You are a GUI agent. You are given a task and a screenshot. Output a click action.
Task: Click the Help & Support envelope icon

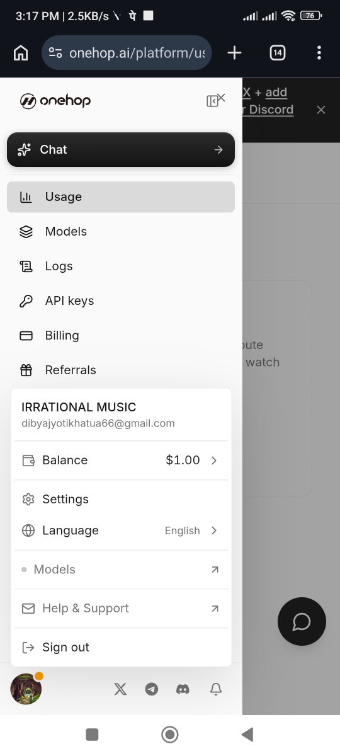(x=28, y=609)
